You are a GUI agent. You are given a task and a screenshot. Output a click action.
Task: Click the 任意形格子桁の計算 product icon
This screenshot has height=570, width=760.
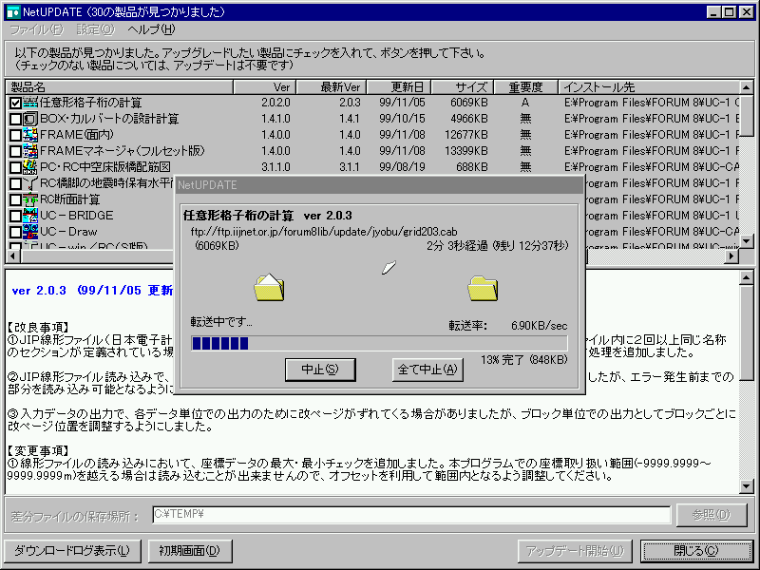point(30,103)
